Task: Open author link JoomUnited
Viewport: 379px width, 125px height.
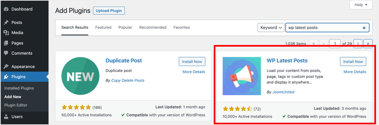Action: (283, 92)
